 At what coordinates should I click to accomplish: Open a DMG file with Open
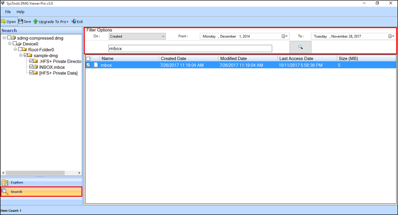8,22
